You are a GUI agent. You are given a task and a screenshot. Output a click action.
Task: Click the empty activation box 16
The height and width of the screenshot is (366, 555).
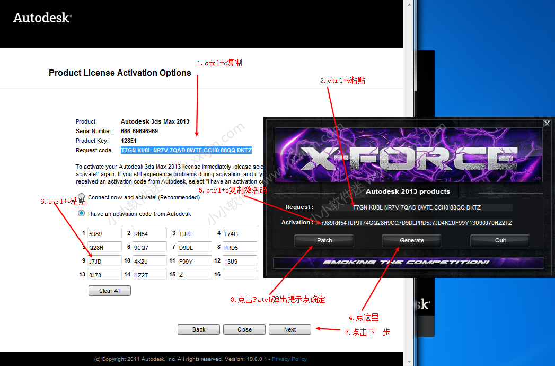(240, 275)
